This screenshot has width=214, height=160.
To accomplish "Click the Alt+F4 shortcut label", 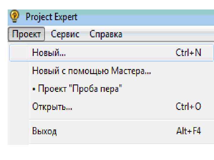I will point(188,131).
